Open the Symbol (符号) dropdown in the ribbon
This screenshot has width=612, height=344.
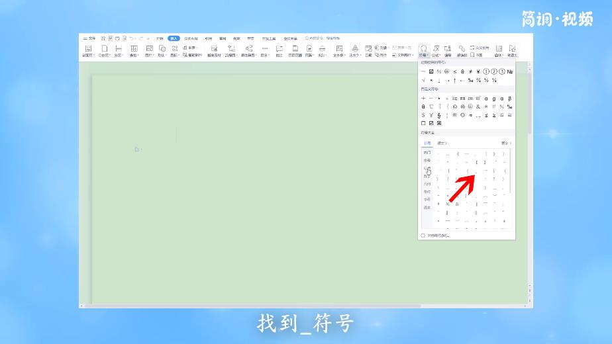(423, 51)
